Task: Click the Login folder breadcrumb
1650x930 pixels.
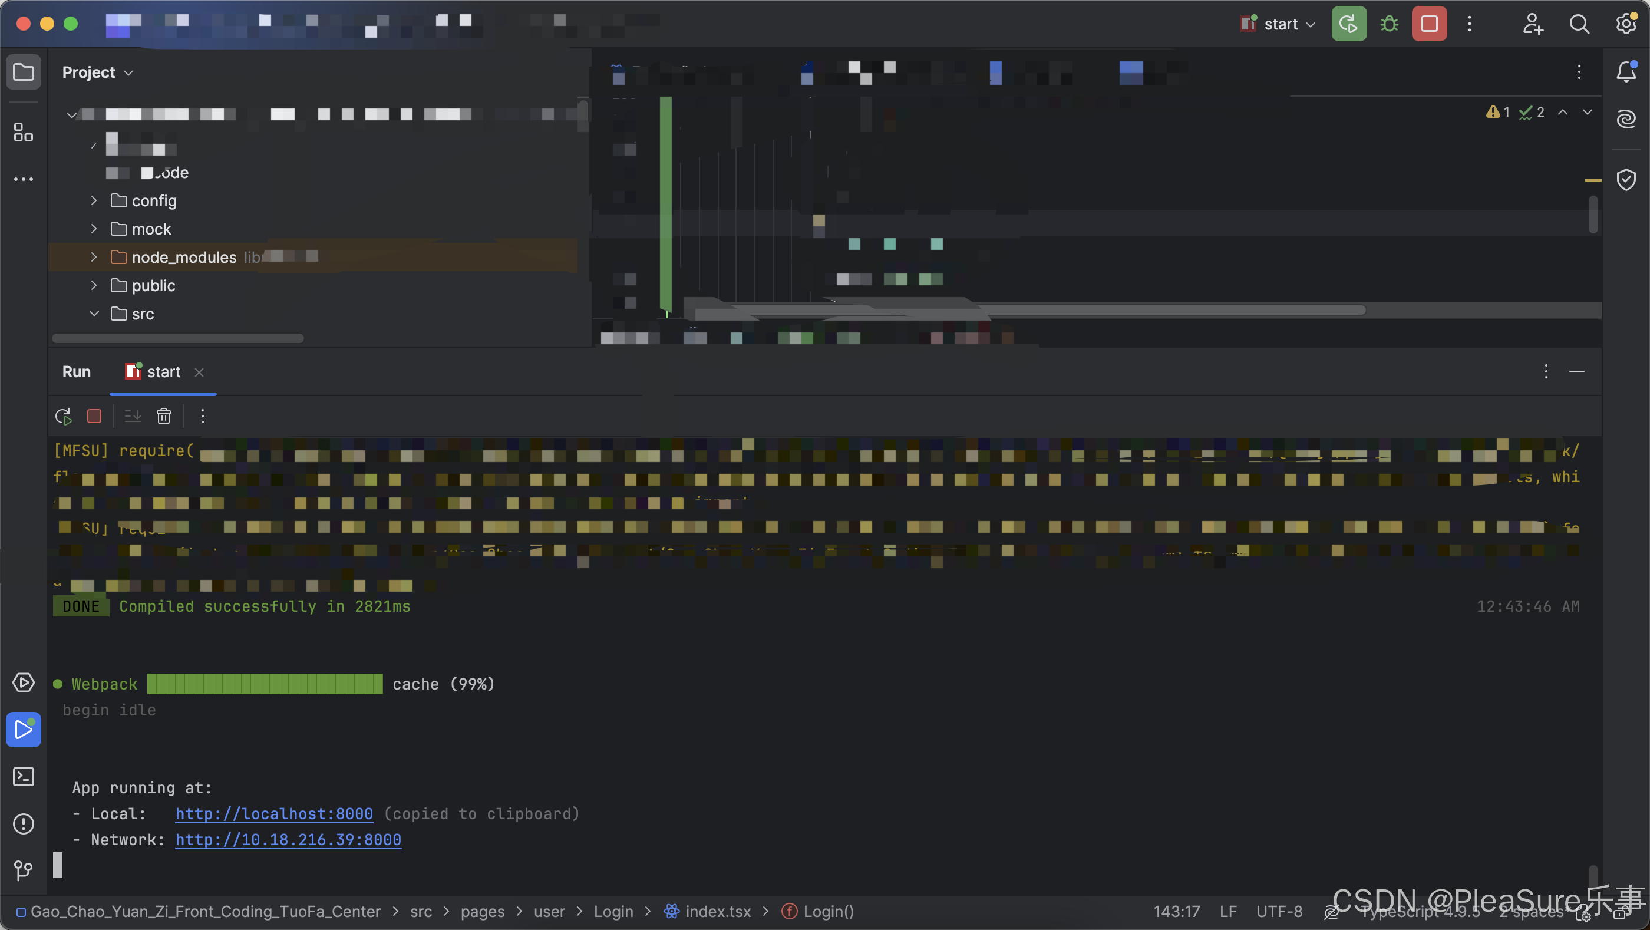Action: (613, 911)
